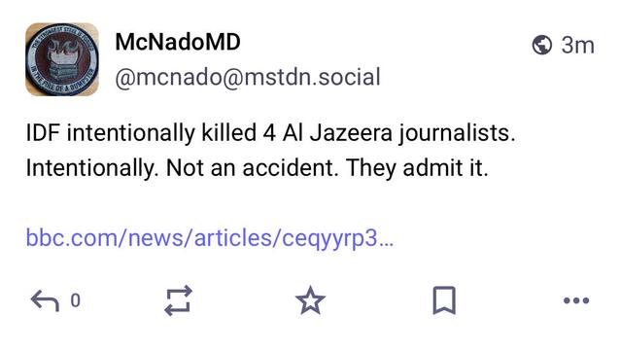The height and width of the screenshot is (351, 621).
Task: Boost the post with the reblog arrows icon
Action: tap(178, 300)
